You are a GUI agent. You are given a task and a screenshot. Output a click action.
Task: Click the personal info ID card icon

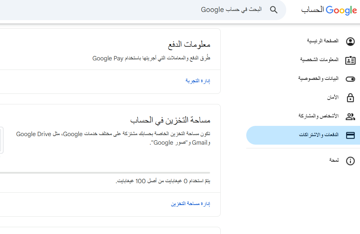pos(350,60)
